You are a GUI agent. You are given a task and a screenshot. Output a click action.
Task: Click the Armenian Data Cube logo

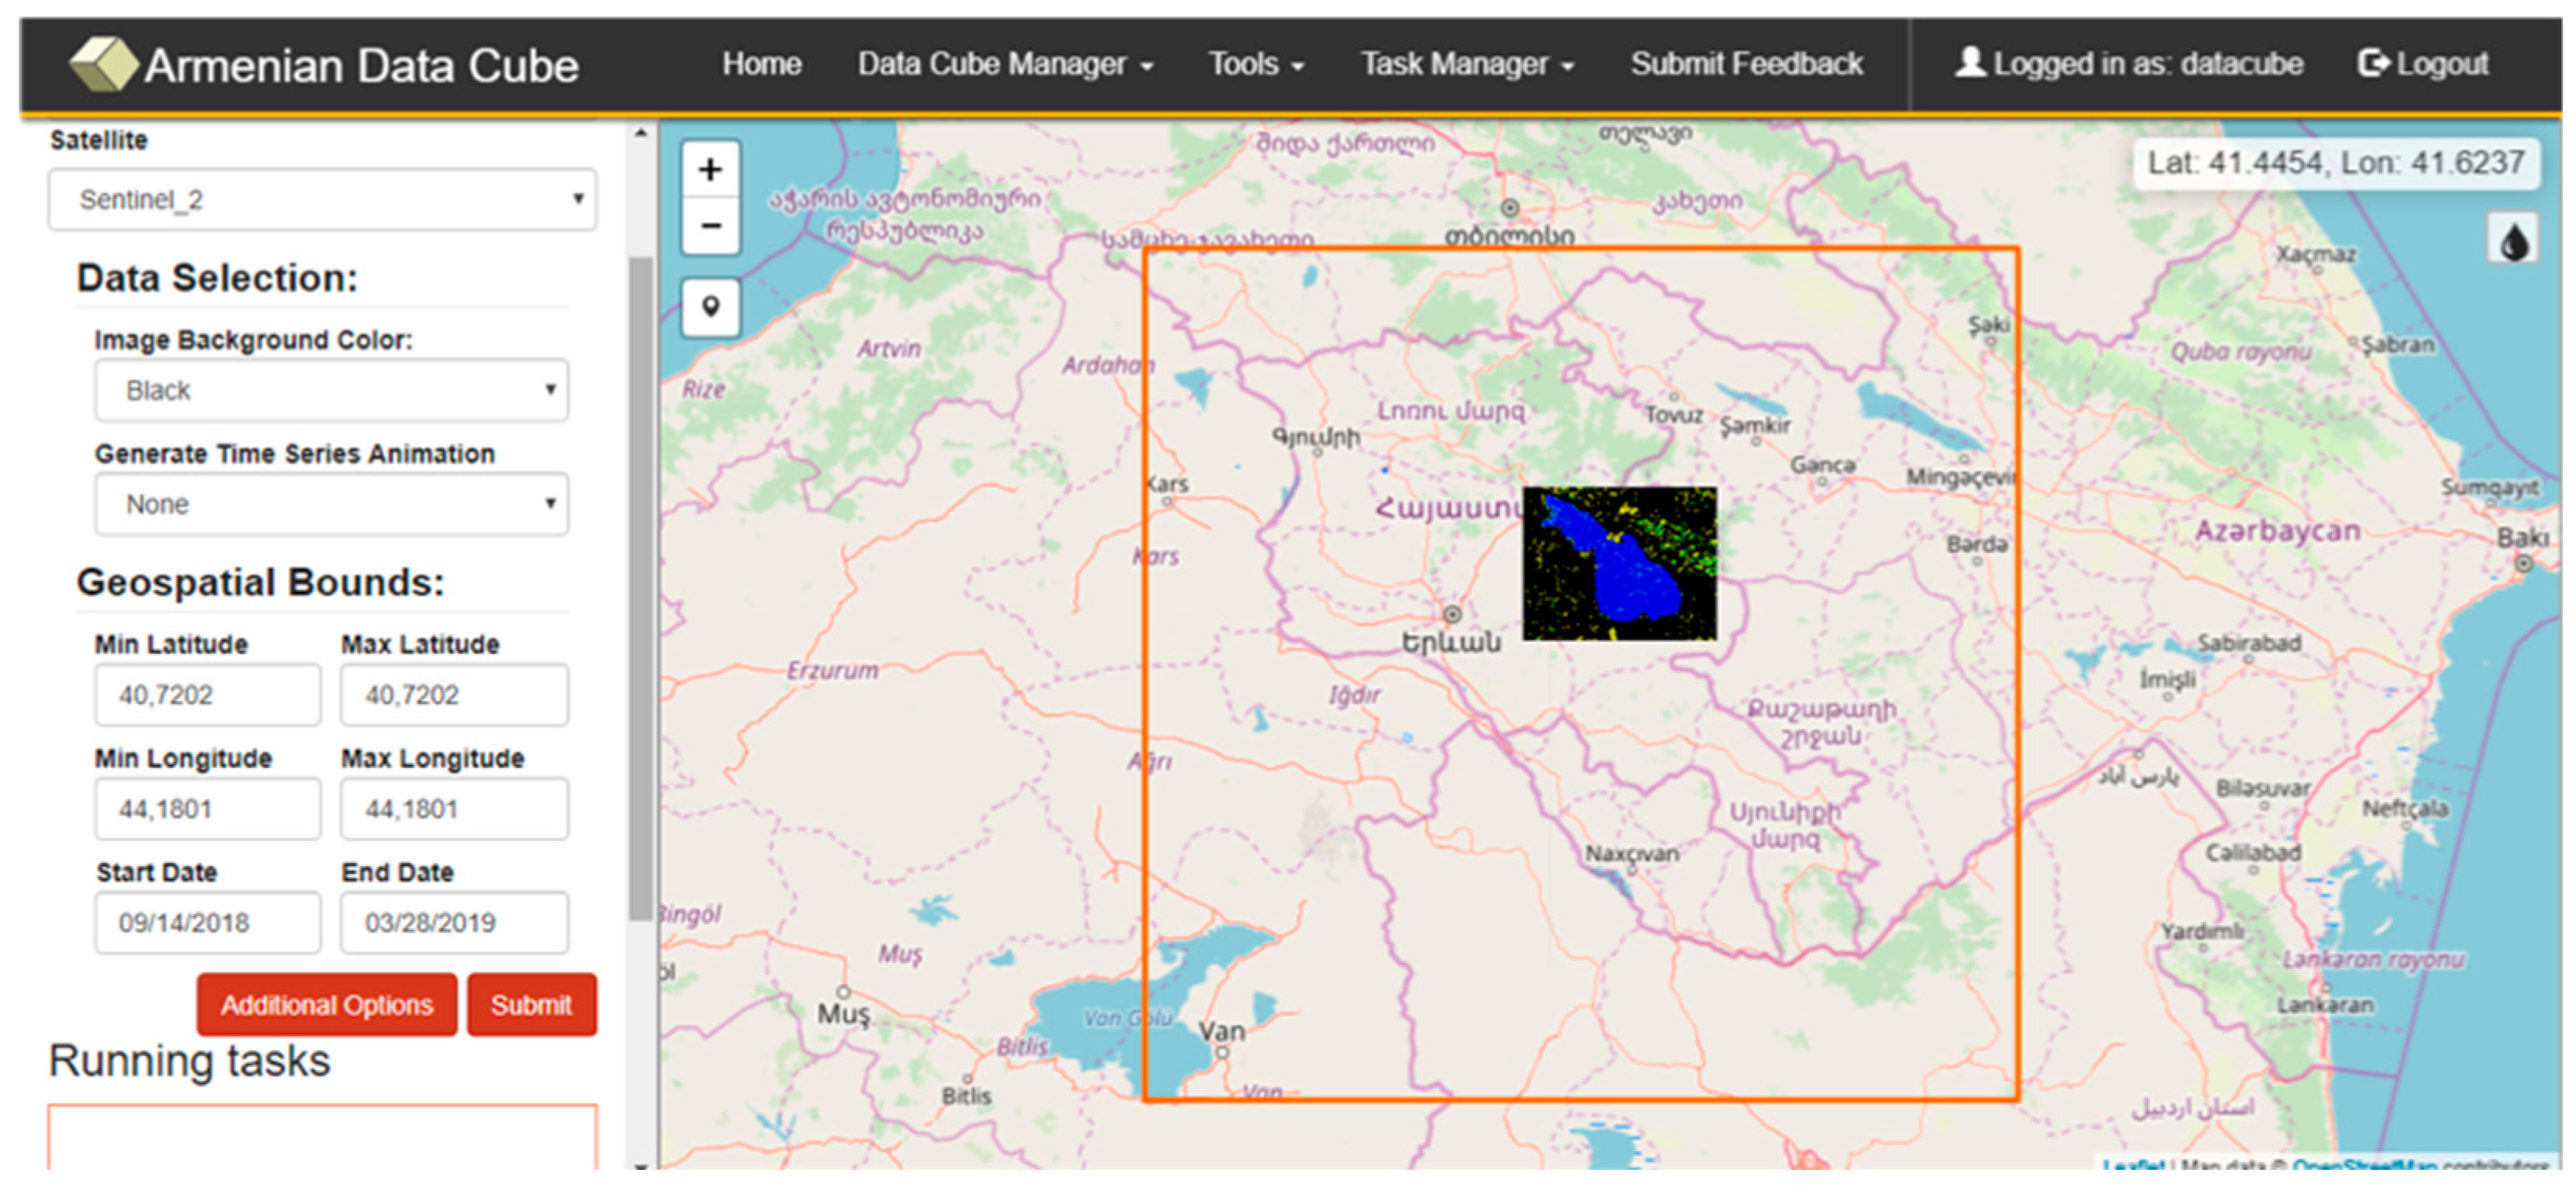click(102, 64)
